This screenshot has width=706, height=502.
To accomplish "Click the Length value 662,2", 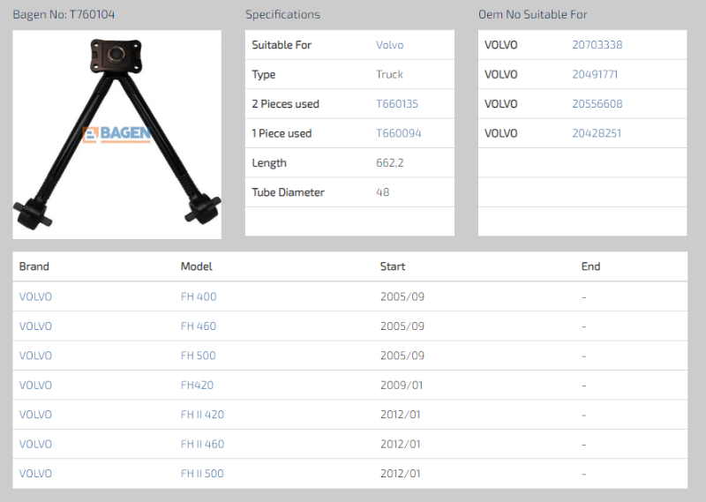I will (390, 163).
